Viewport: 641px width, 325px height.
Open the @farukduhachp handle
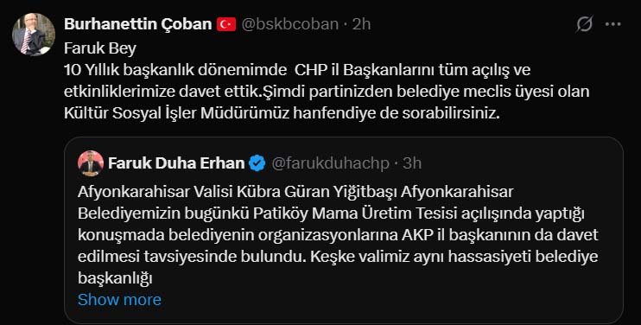[330, 163]
